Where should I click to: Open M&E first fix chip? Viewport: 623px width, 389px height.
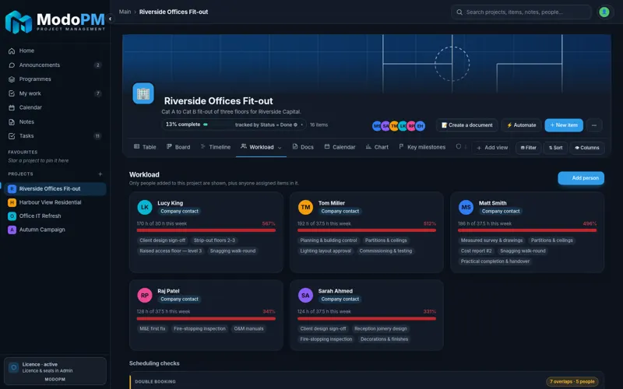pos(153,328)
